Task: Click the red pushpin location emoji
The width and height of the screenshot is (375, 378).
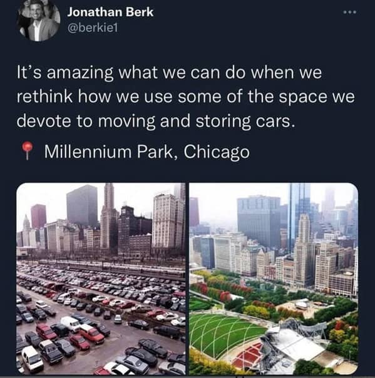Action: pyautogui.click(x=27, y=151)
